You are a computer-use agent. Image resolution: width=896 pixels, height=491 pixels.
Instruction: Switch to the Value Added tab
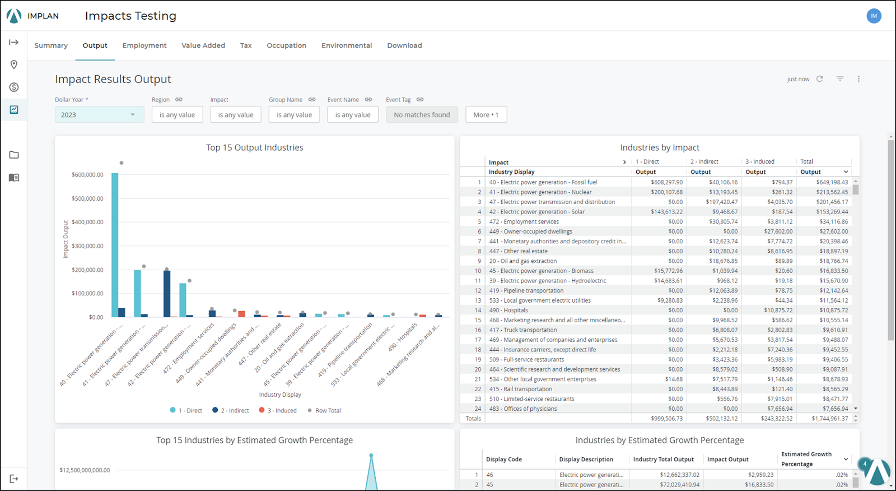tap(203, 45)
